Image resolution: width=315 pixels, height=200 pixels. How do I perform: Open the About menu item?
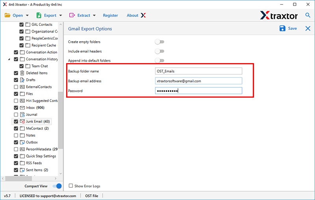tap(132, 15)
